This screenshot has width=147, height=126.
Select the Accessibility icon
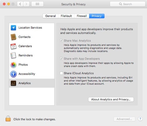tap(13, 74)
